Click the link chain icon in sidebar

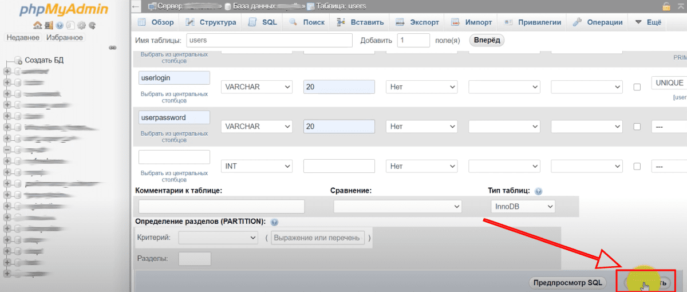pyautogui.click(x=112, y=48)
